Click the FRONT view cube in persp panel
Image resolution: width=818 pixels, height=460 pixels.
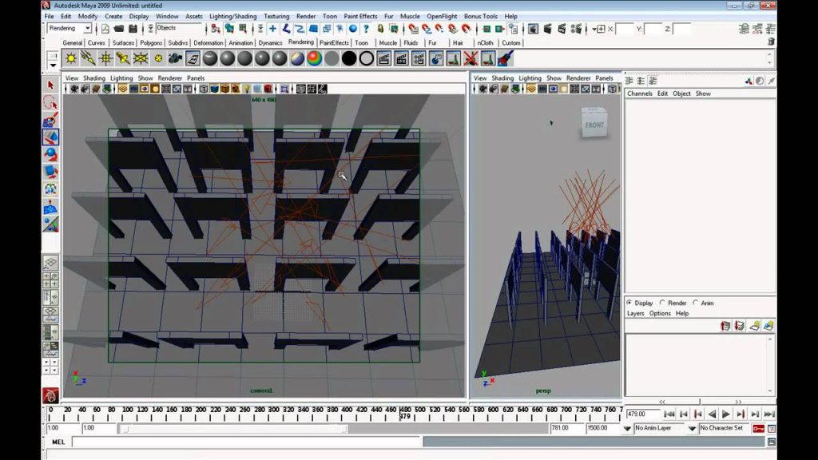594,123
